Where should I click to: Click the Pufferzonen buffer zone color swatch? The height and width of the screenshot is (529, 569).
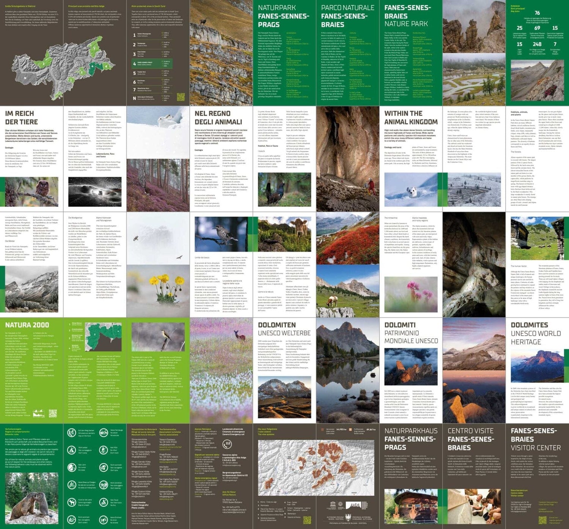pos(351,430)
